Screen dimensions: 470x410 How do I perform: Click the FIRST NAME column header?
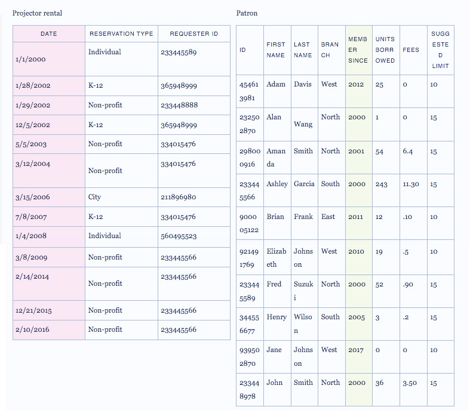[276, 50]
